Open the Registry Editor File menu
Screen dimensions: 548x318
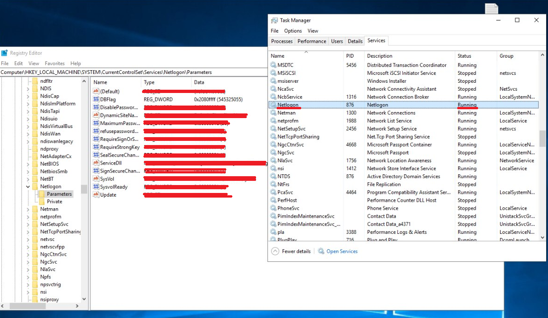click(5, 63)
